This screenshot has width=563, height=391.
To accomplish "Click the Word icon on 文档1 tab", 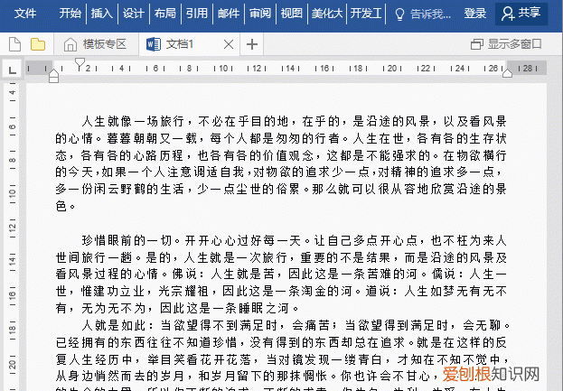I will [x=154, y=44].
